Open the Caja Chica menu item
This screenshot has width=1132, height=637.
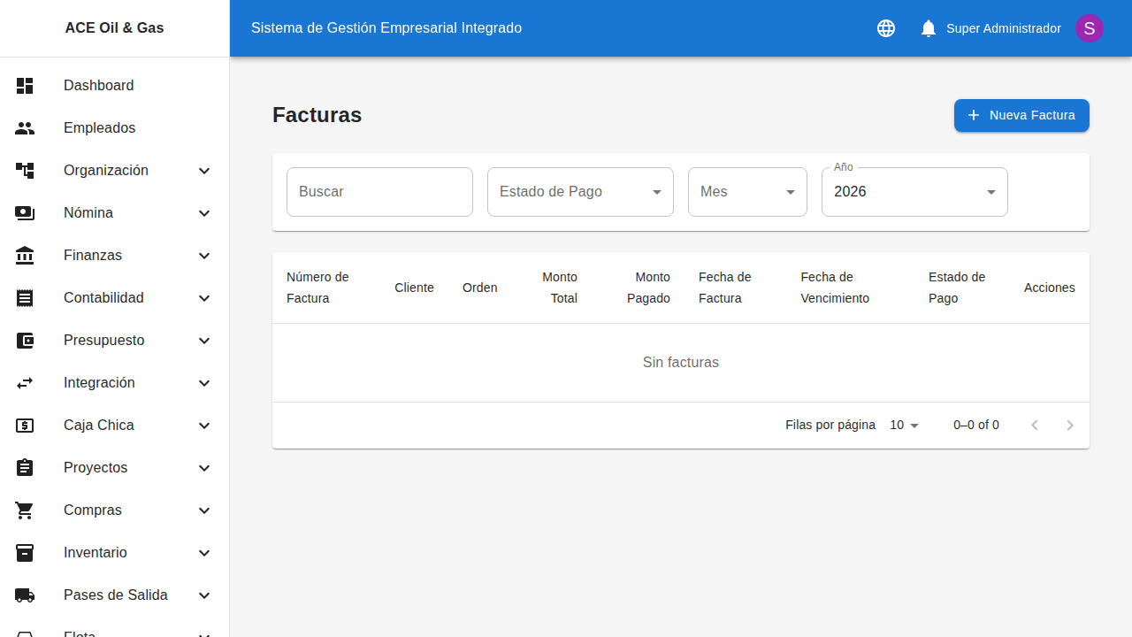99,426
